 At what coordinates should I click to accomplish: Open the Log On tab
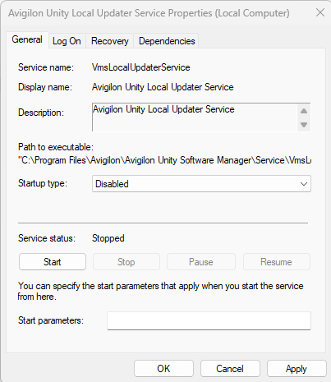click(67, 41)
